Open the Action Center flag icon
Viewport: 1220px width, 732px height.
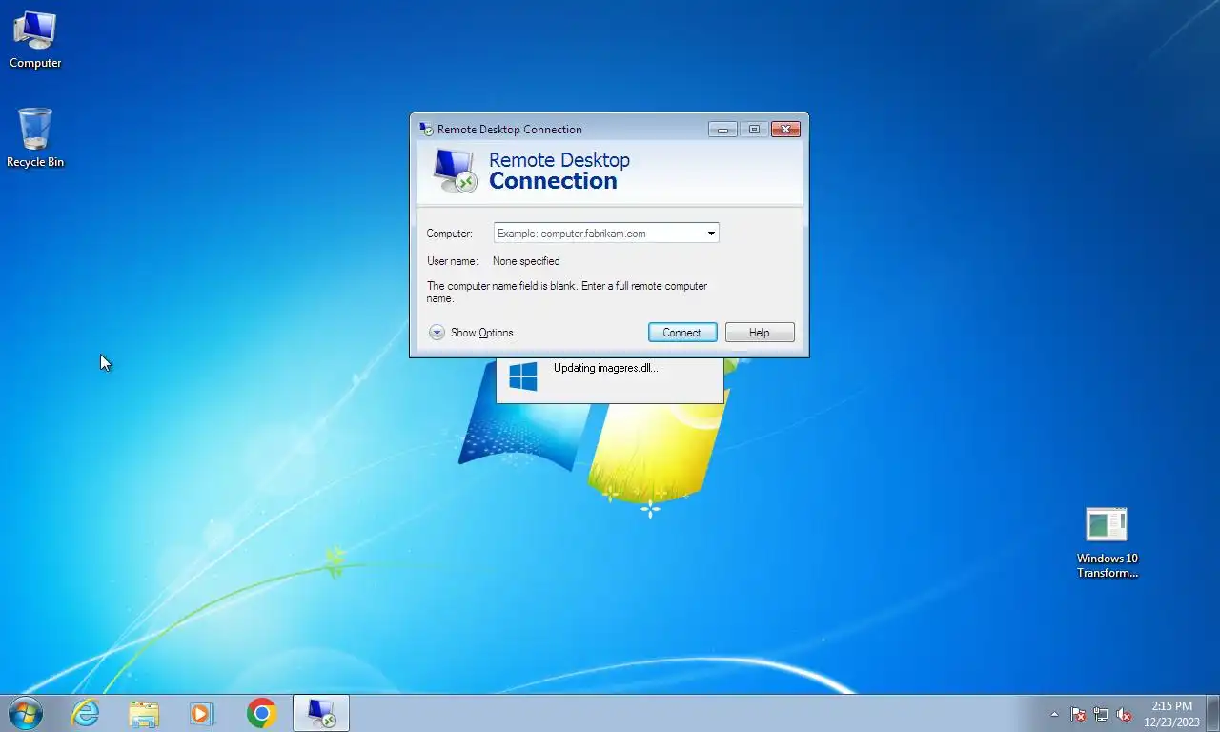click(x=1078, y=714)
